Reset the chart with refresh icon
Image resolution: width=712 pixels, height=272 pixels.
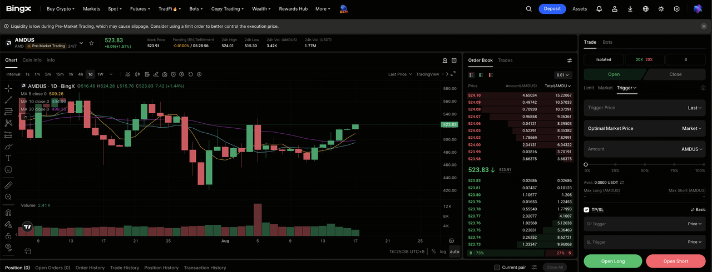191,74
